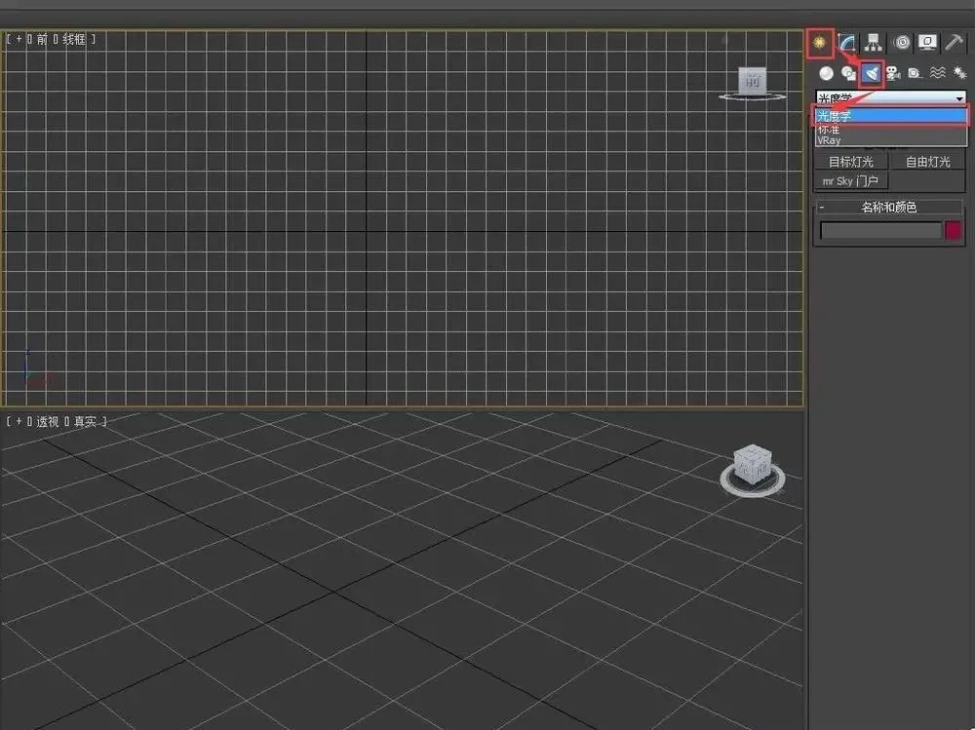Switch to the Display panel tab
The height and width of the screenshot is (730, 975).
(x=927, y=43)
